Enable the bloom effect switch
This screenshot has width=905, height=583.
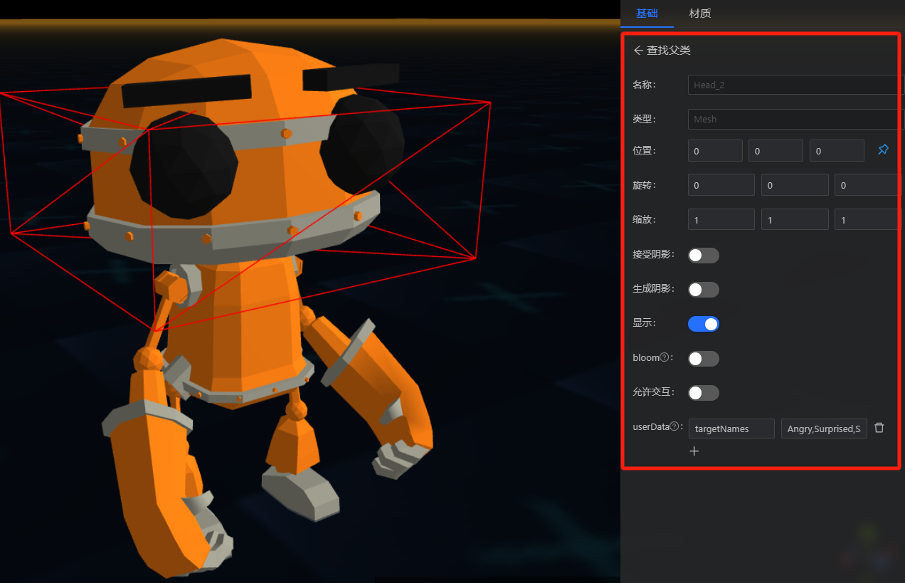pyautogui.click(x=703, y=359)
